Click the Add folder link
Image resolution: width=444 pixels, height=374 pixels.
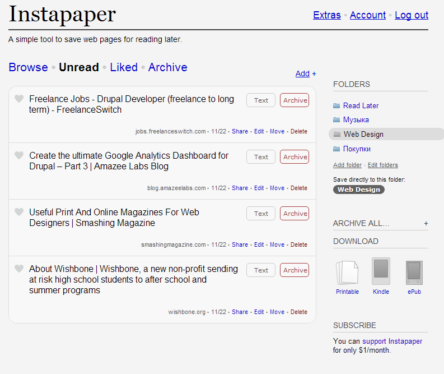(348, 165)
